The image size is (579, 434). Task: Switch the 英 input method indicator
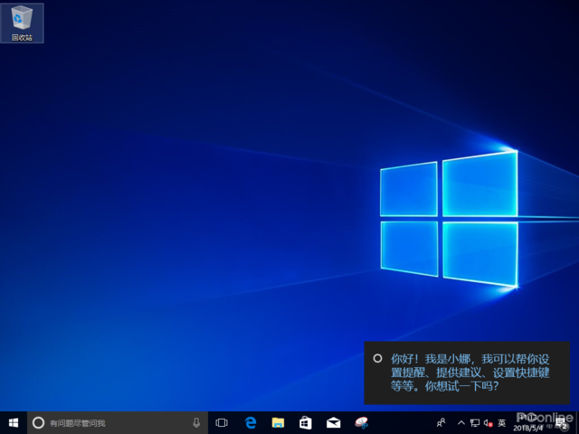pos(501,422)
